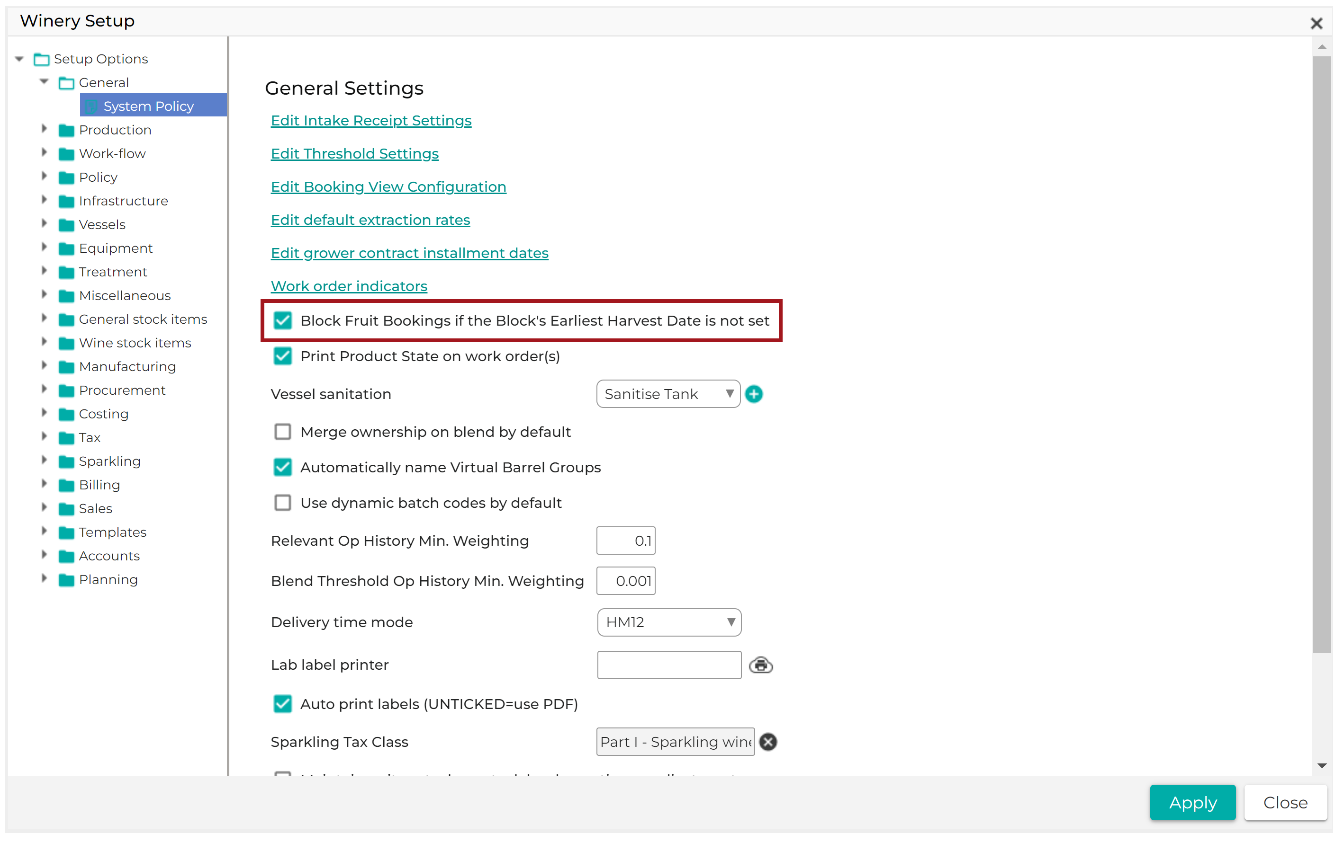Screen dimensions: 1344x842
Task: Click the Costing folder icon
Action: [x=66, y=414]
